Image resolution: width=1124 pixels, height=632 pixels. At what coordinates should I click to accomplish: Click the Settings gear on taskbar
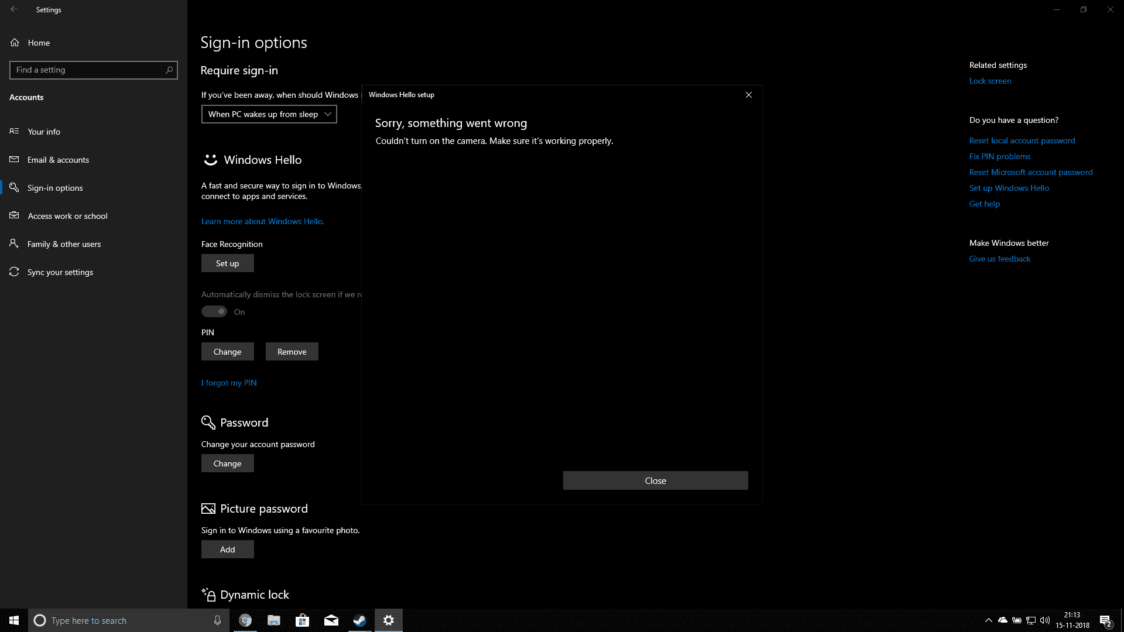click(x=388, y=620)
